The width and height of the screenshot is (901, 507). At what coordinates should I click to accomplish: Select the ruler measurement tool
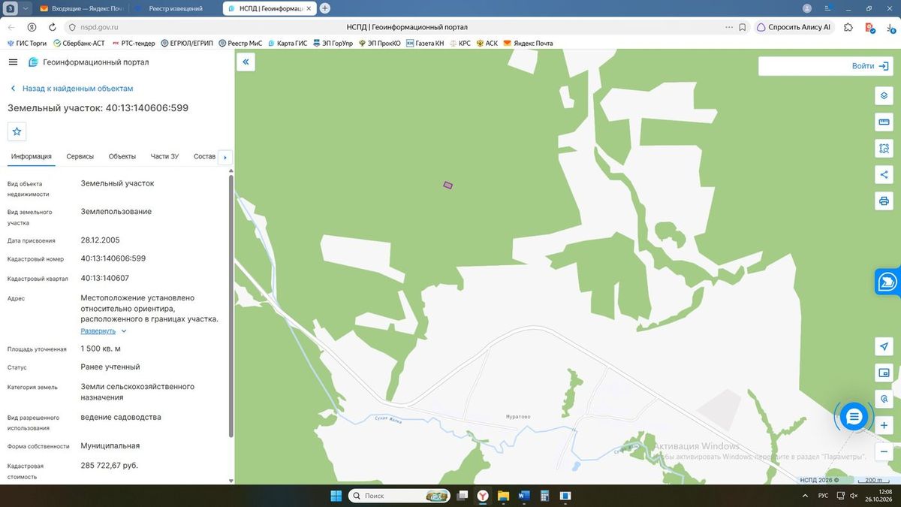point(884,122)
